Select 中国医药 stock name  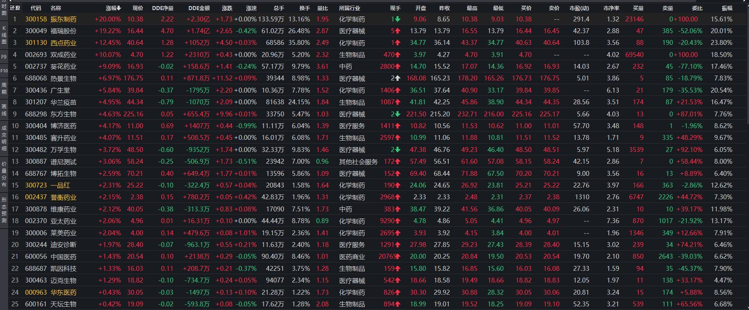point(63,257)
